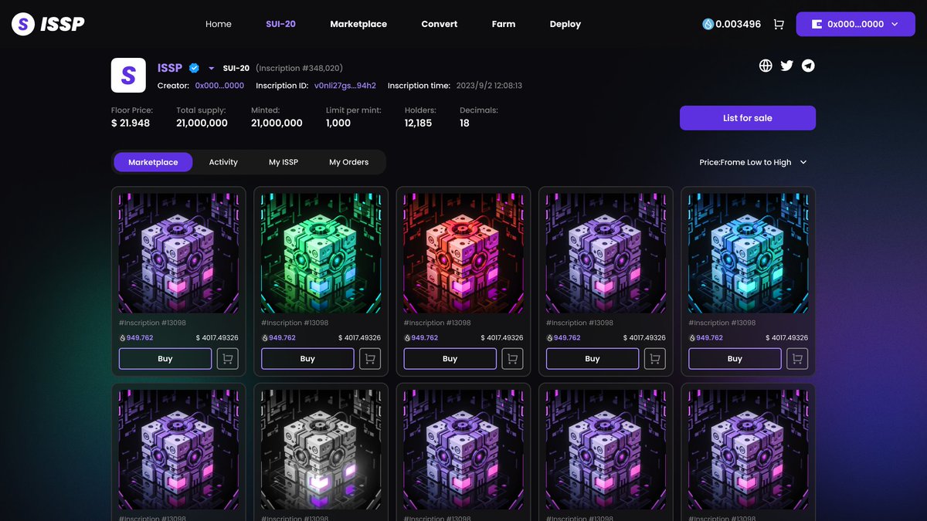Click the List for sale button
The width and height of the screenshot is (927, 521).
coord(748,118)
